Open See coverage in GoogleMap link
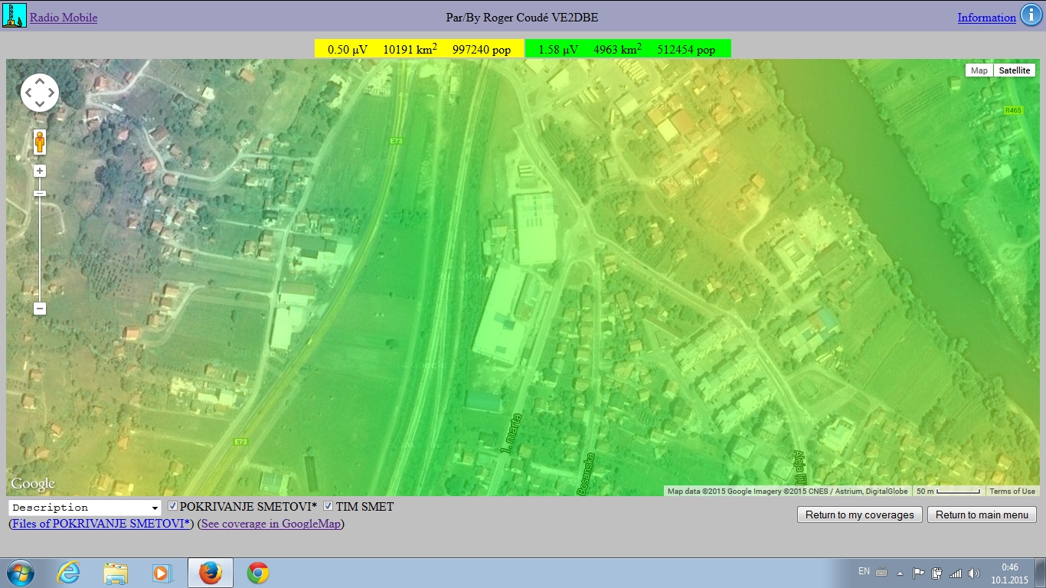 tap(271, 524)
